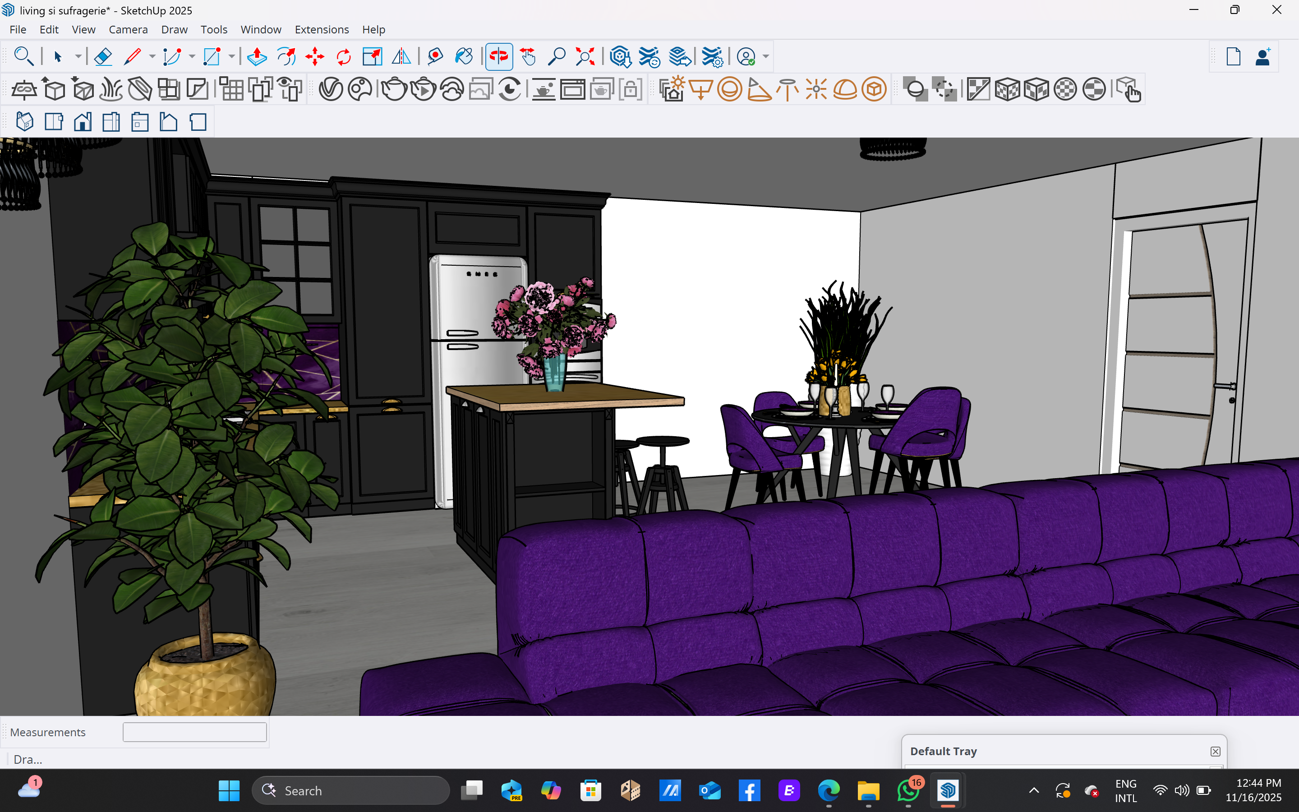Screen dimensions: 1299x812
Task: Select the Eraser tool
Action: point(102,56)
